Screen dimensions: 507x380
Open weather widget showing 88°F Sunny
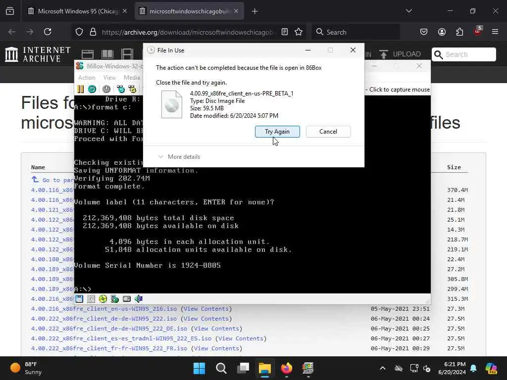[26, 368]
